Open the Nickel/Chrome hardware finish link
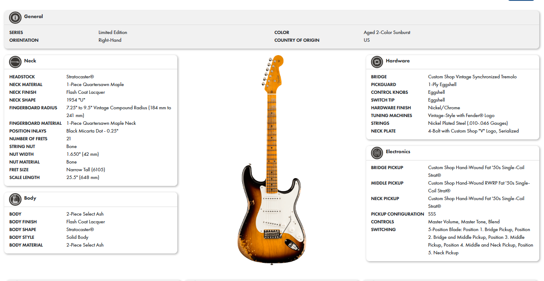Viewport: 544px width, 281px height. point(444,108)
